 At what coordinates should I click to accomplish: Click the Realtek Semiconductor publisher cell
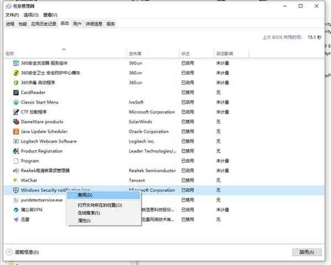[152, 171]
